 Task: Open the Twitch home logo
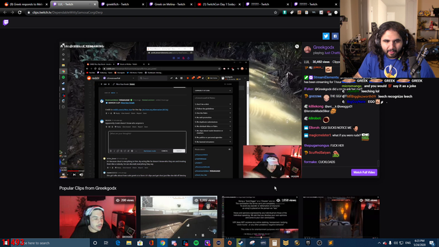[x=5, y=23]
